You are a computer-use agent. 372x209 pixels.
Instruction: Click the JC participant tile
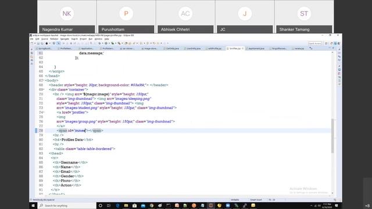pyautogui.click(x=245, y=17)
